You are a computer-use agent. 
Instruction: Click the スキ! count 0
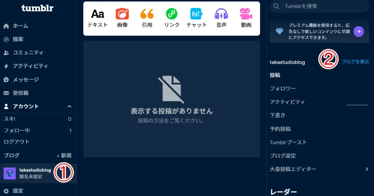(70, 119)
